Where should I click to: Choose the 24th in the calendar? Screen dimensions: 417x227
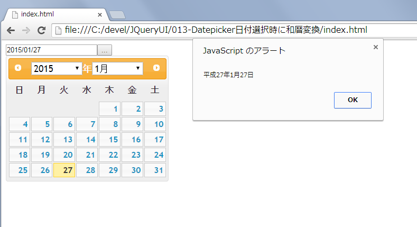click(x=155, y=155)
